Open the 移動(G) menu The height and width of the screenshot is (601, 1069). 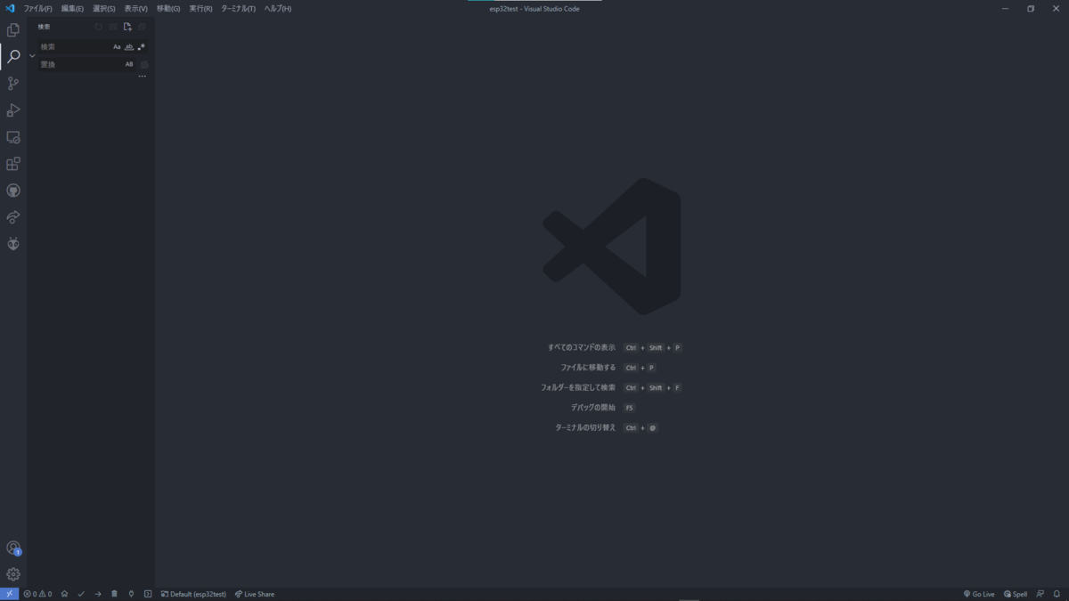point(168,8)
